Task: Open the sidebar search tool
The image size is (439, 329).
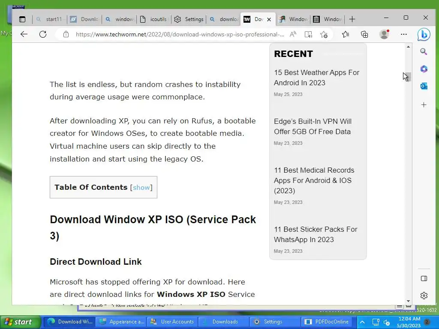Action: click(x=424, y=51)
